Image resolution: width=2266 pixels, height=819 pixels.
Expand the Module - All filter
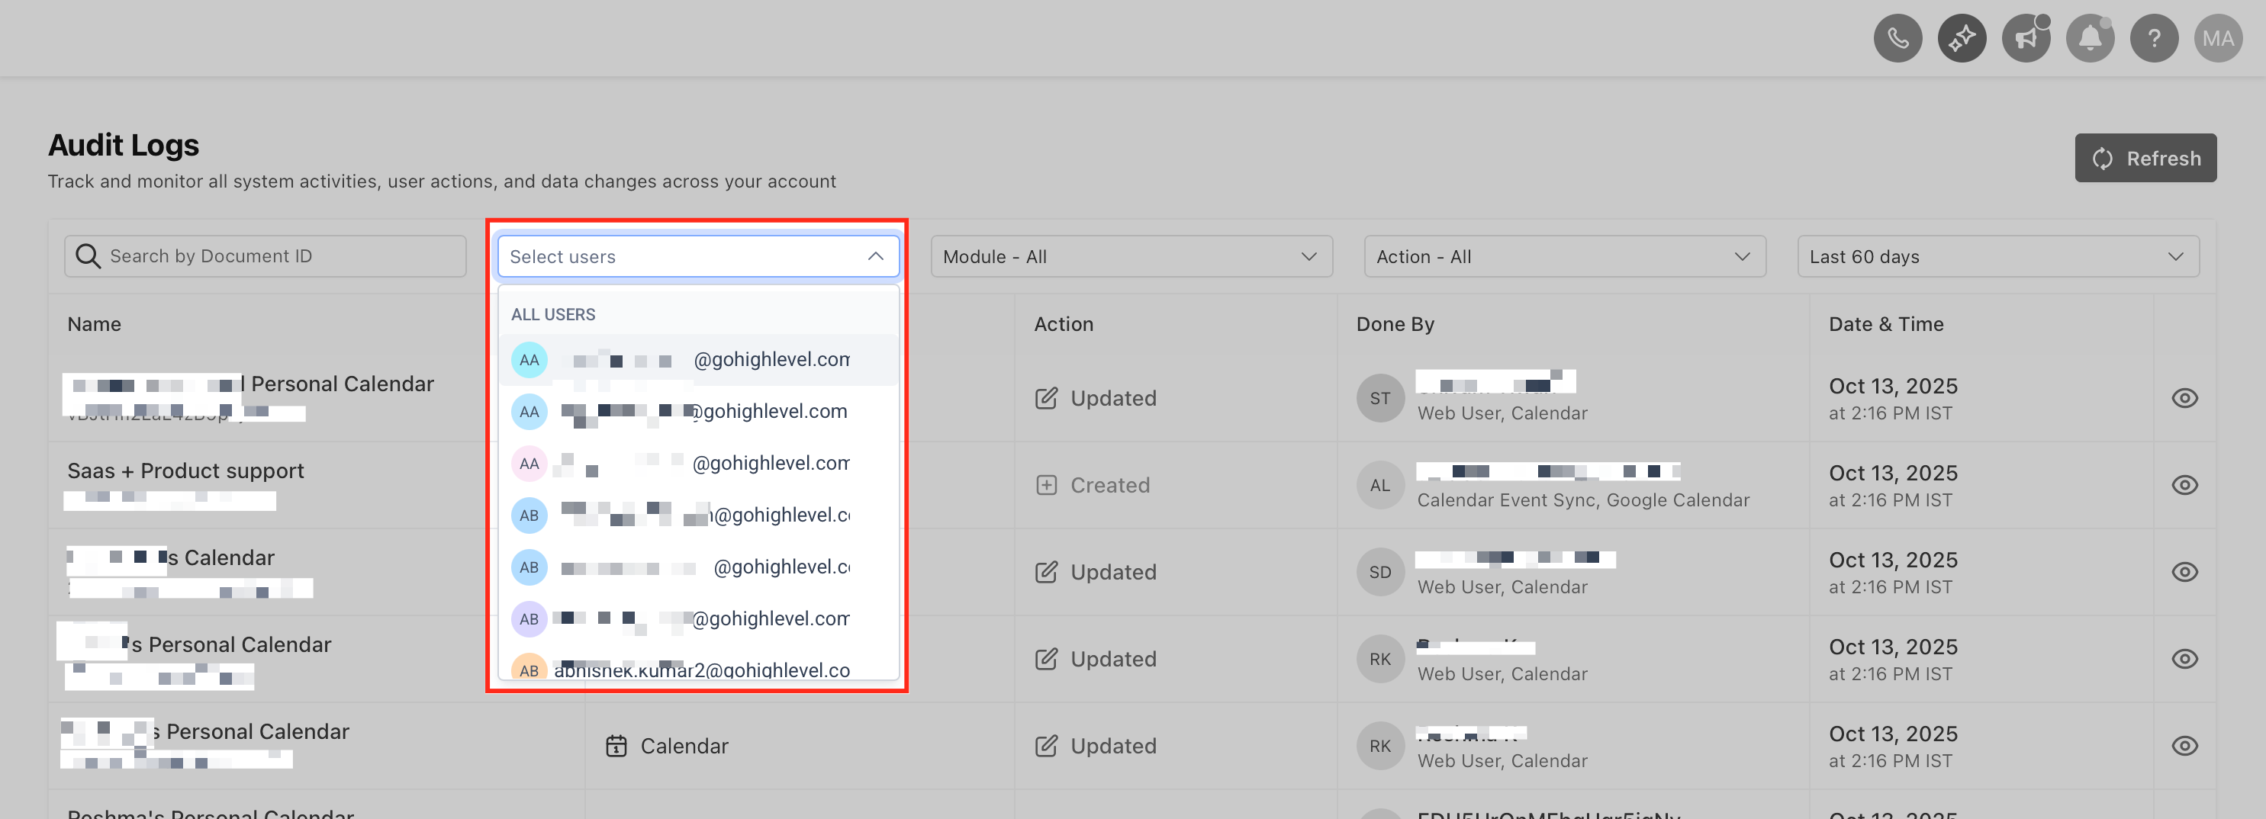pyautogui.click(x=1131, y=256)
